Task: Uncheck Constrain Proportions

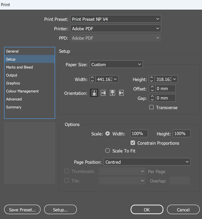Action: pyautogui.click(x=133, y=143)
